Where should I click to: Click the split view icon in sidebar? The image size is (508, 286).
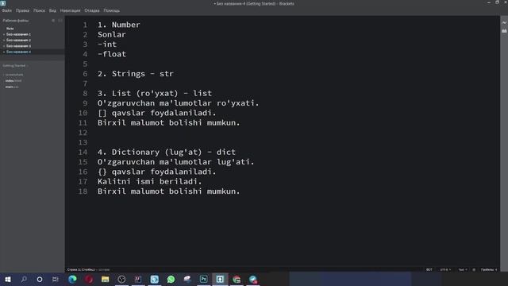coord(60,21)
